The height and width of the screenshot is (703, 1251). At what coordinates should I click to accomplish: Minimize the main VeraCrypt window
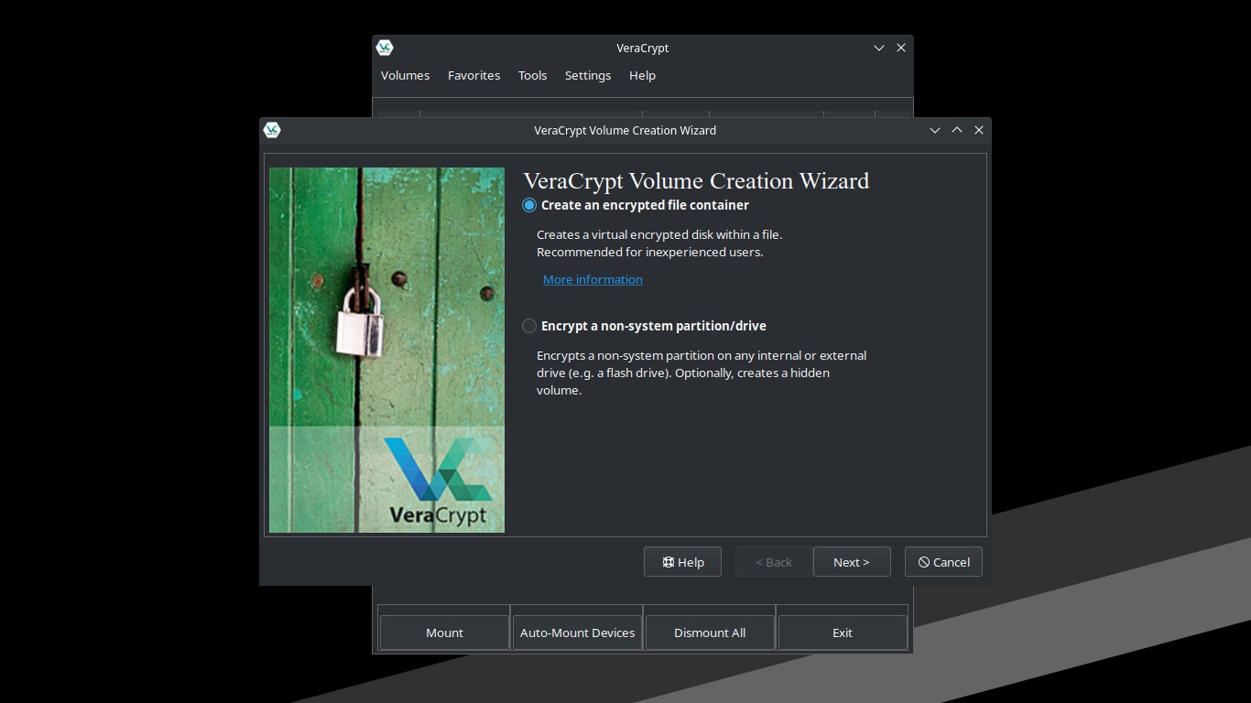click(x=879, y=48)
